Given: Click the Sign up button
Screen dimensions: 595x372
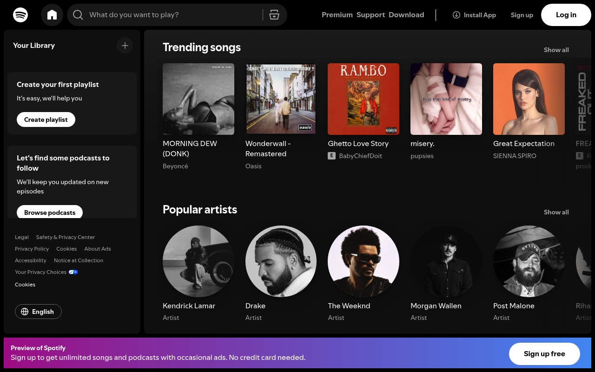Looking at the screenshot, I should pyautogui.click(x=522, y=15).
